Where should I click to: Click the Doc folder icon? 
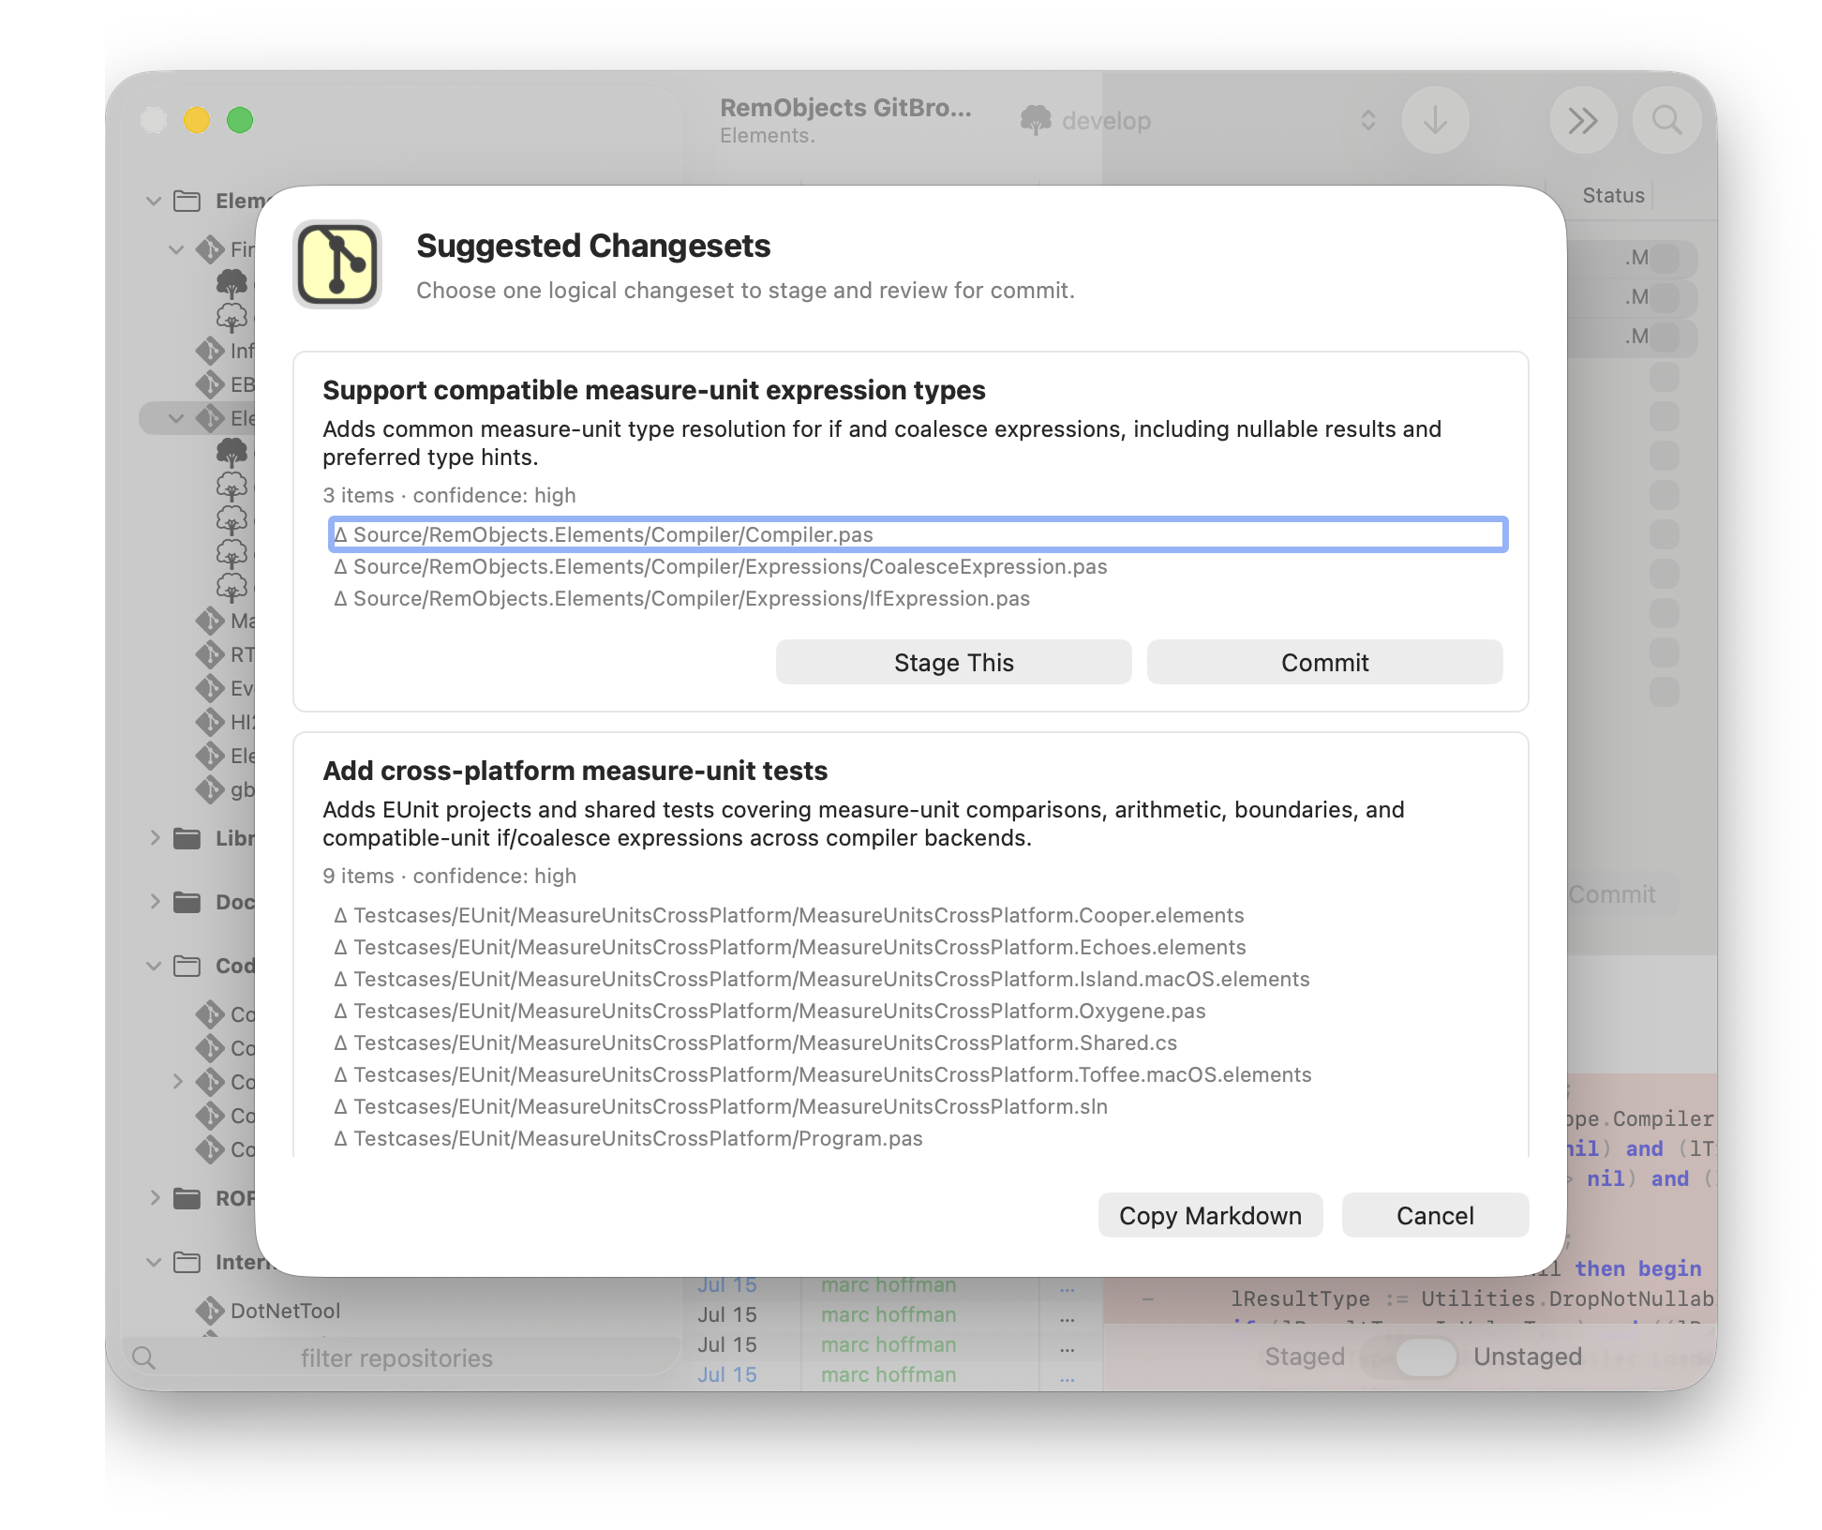point(187,902)
